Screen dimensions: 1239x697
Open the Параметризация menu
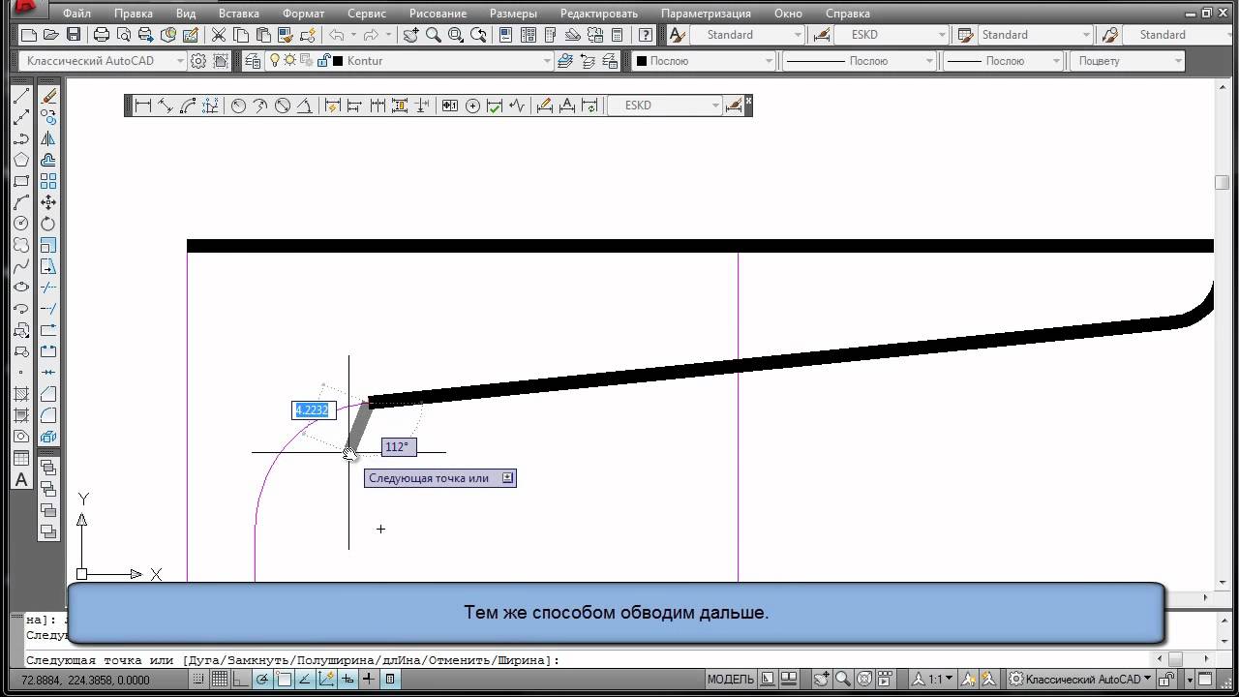(706, 14)
